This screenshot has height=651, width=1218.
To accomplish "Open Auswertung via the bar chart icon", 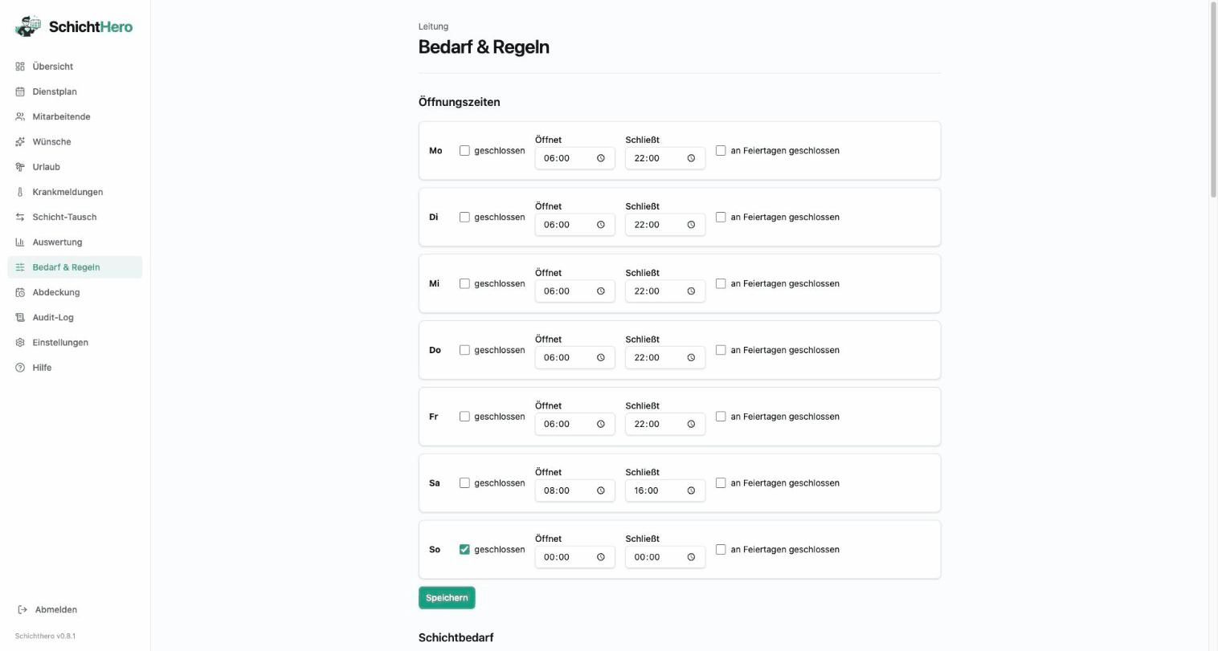I will pyautogui.click(x=20, y=242).
